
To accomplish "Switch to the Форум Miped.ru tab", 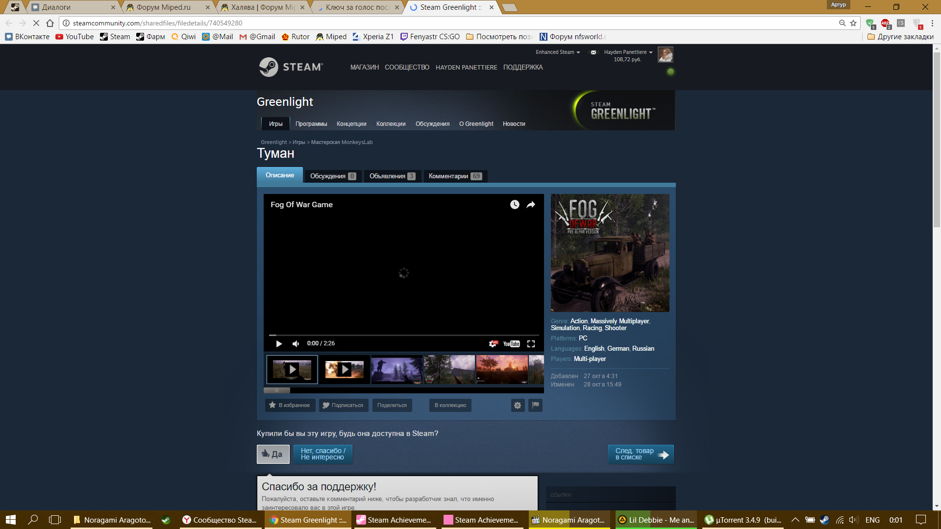I will [x=166, y=7].
